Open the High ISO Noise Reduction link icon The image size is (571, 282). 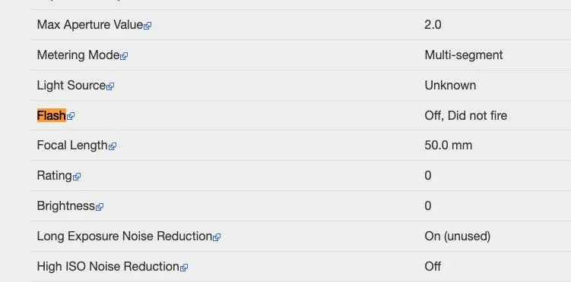tap(184, 268)
